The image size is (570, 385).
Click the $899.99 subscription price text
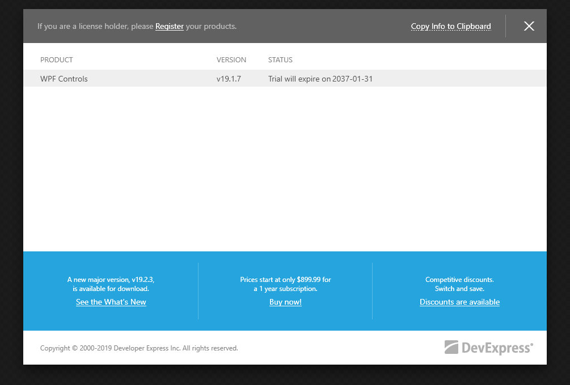coord(285,284)
